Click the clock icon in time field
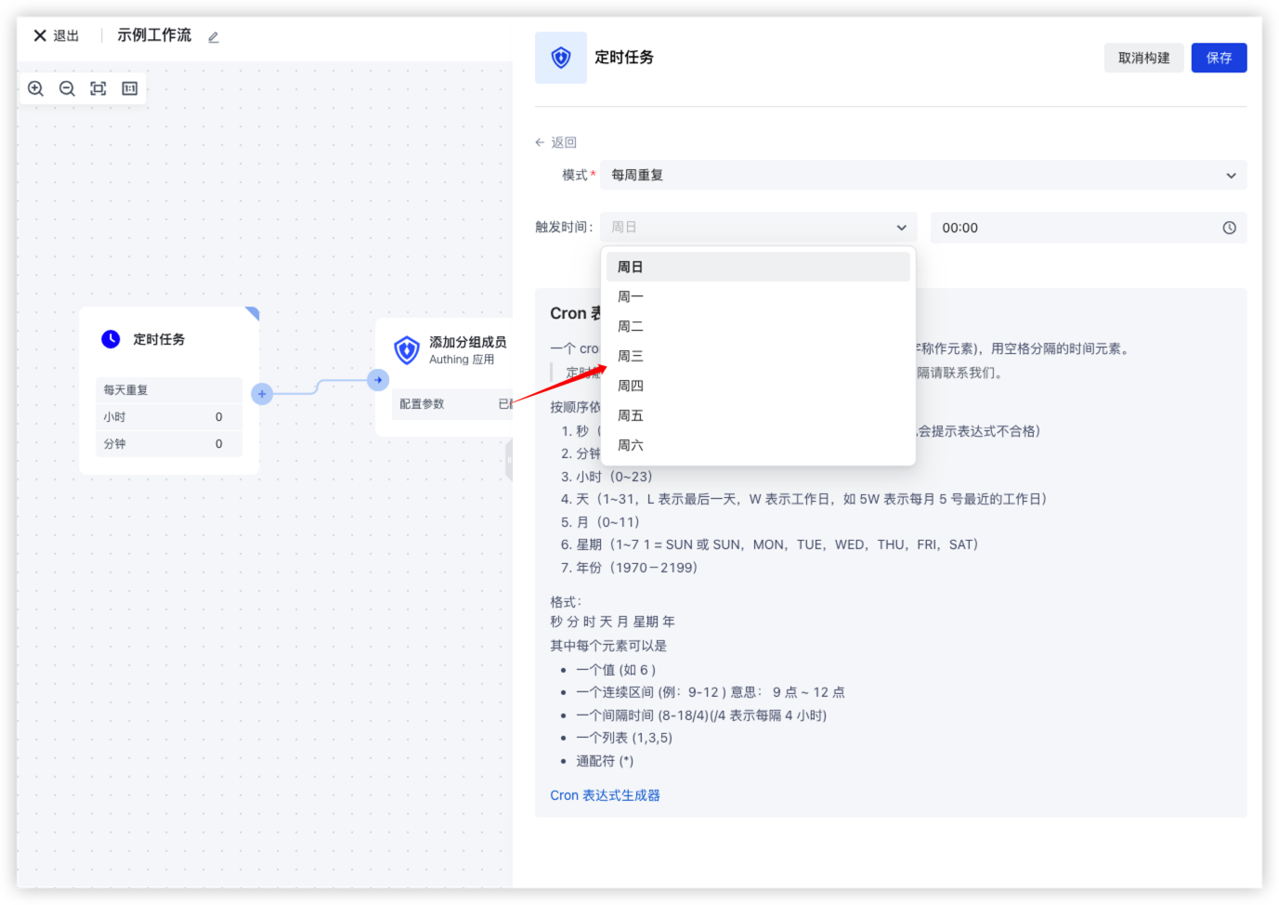 pyautogui.click(x=1229, y=228)
